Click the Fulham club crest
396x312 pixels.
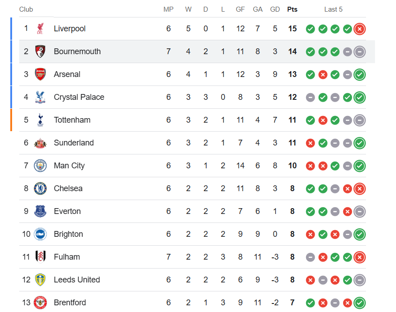[40, 257]
